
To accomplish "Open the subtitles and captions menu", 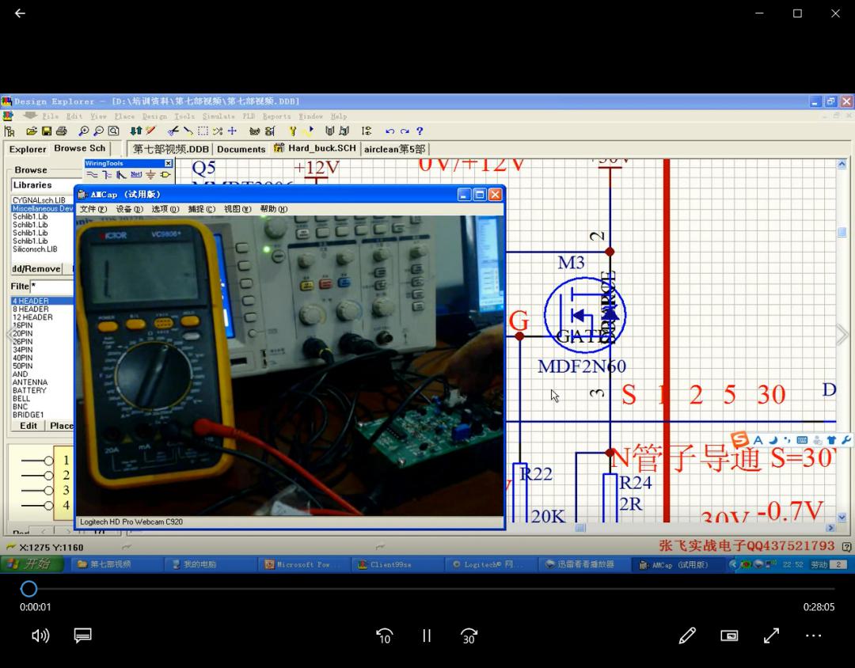I will [x=83, y=636].
